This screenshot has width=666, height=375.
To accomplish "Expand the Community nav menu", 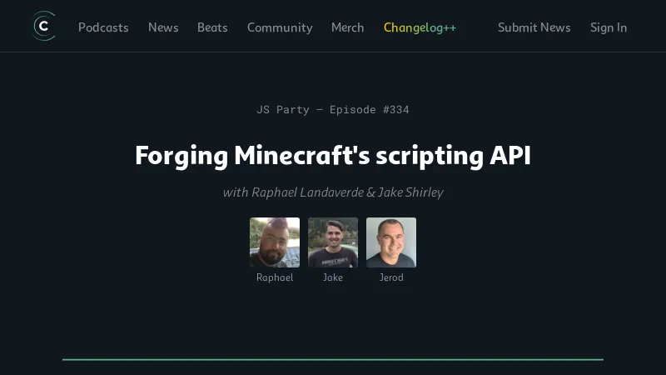I will (280, 27).
